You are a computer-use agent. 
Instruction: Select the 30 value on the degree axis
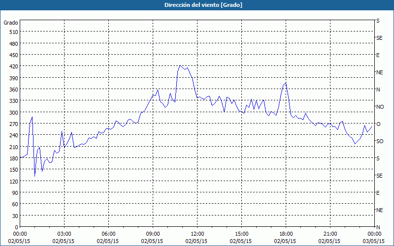pos(15,216)
